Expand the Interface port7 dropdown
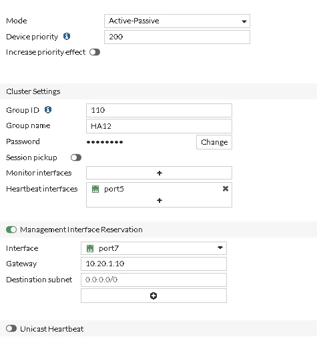The height and width of the screenshot is (341, 317). click(153, 248)
